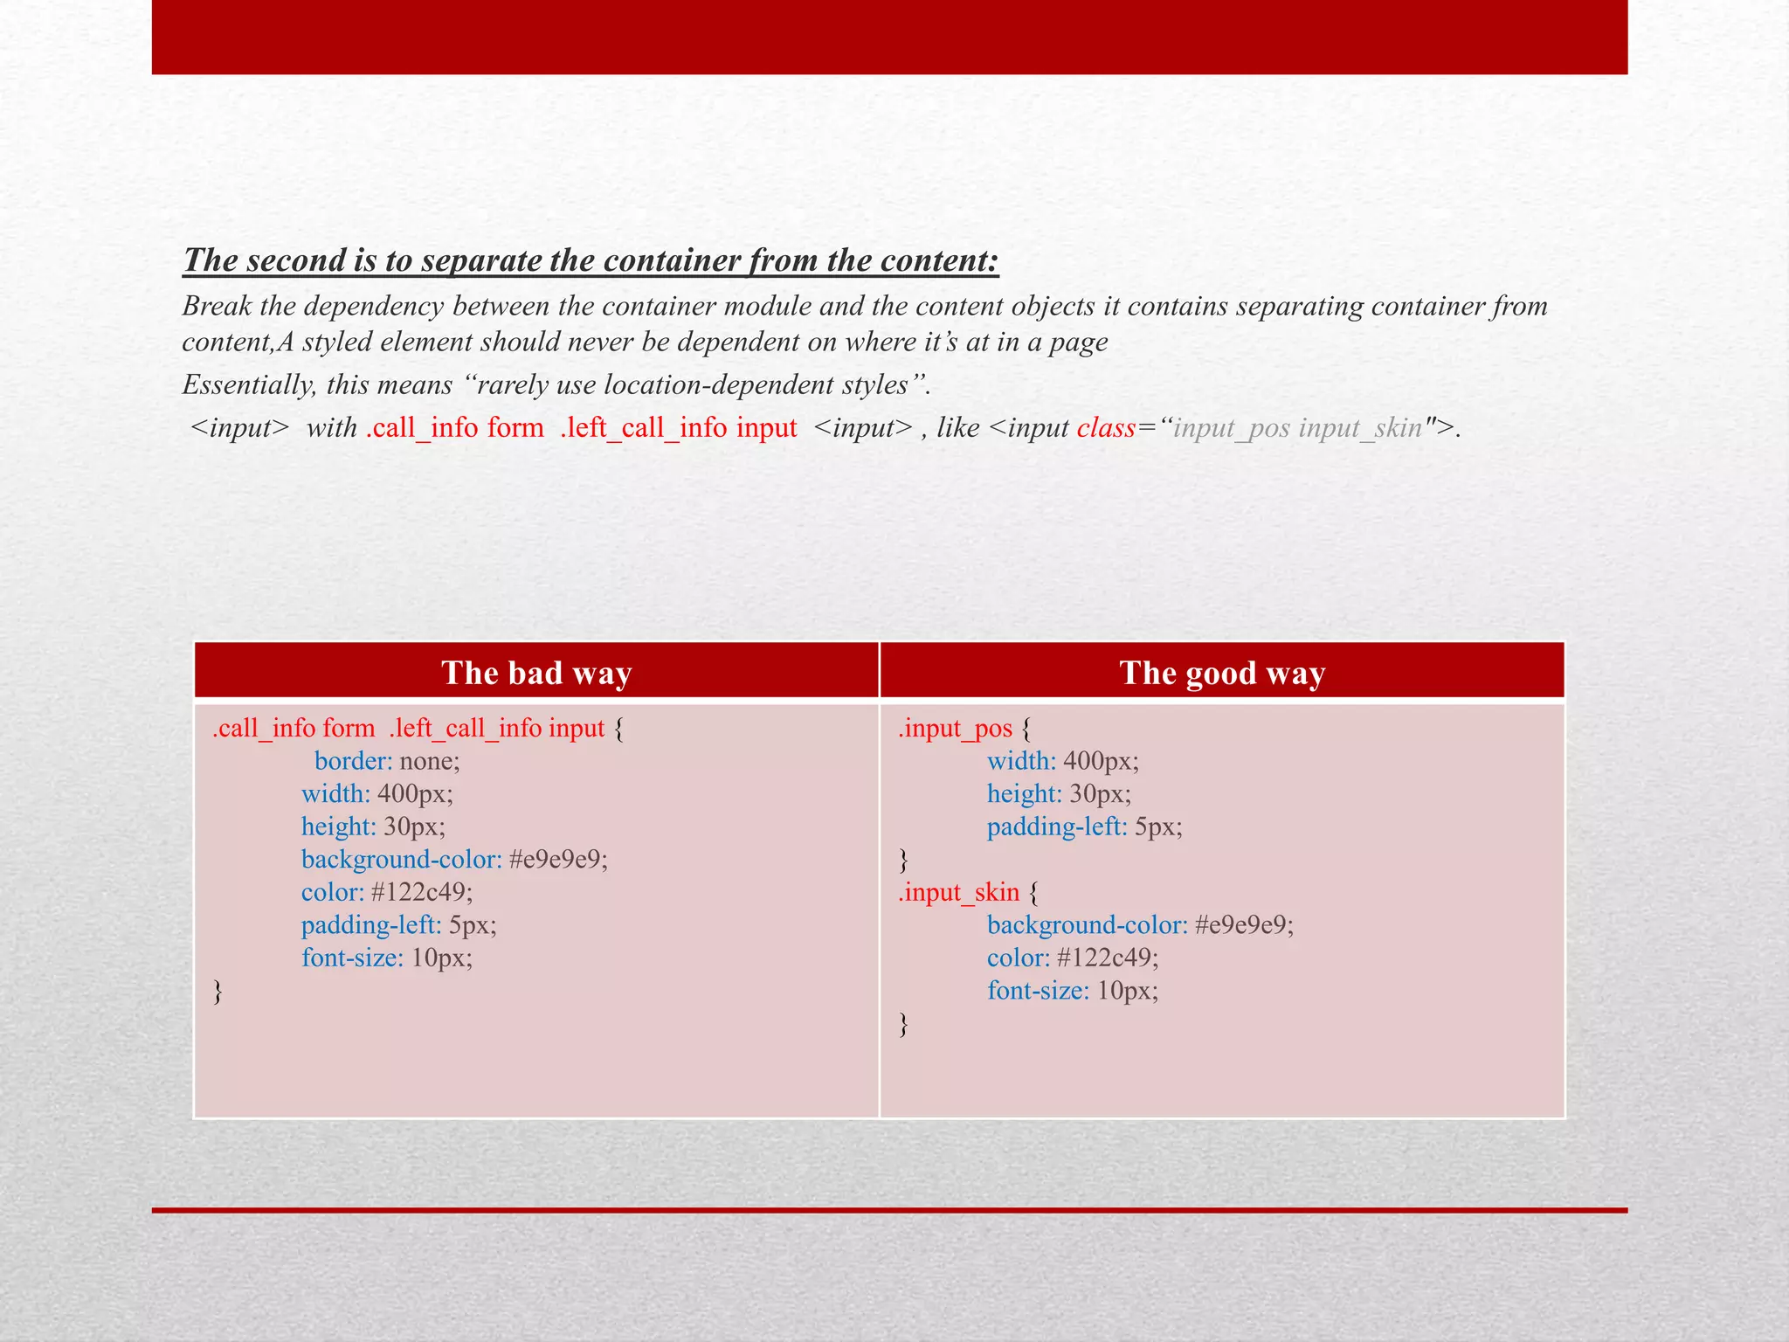
Task: Click 'background-color: #e9e9e9;' in the bad way column
Action: pos(454,859)
